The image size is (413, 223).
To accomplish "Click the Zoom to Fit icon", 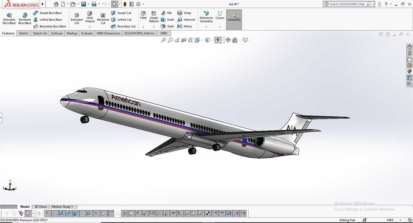I will click(x=164, y=40).
